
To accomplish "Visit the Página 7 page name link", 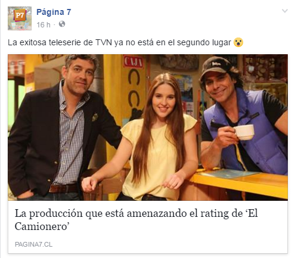I will (54, 13).
